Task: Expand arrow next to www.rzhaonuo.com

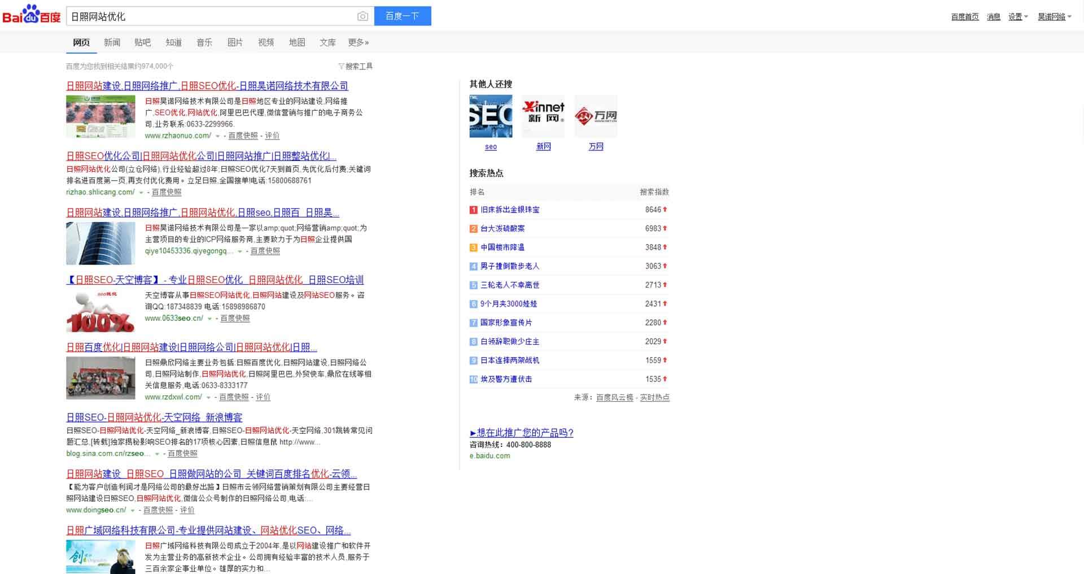Action: pyautogui.click(x=218, y=136)
